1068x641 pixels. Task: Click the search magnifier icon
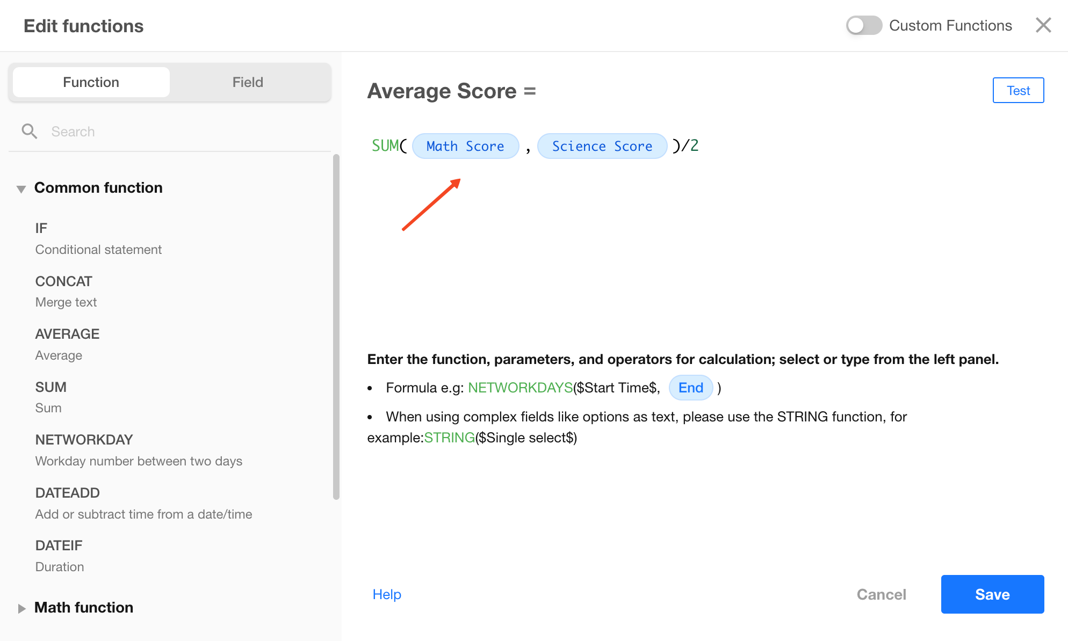[x=30, y=132]
